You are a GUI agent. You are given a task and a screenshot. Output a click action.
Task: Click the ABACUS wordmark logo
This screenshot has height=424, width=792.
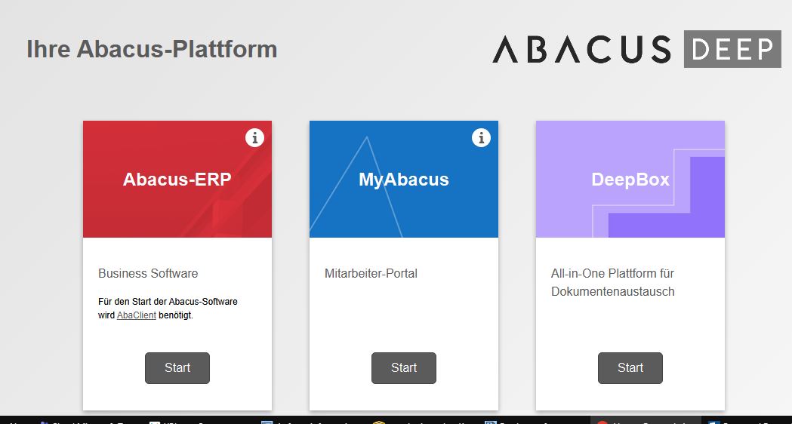pyautogui.click(x=581, y=50)
